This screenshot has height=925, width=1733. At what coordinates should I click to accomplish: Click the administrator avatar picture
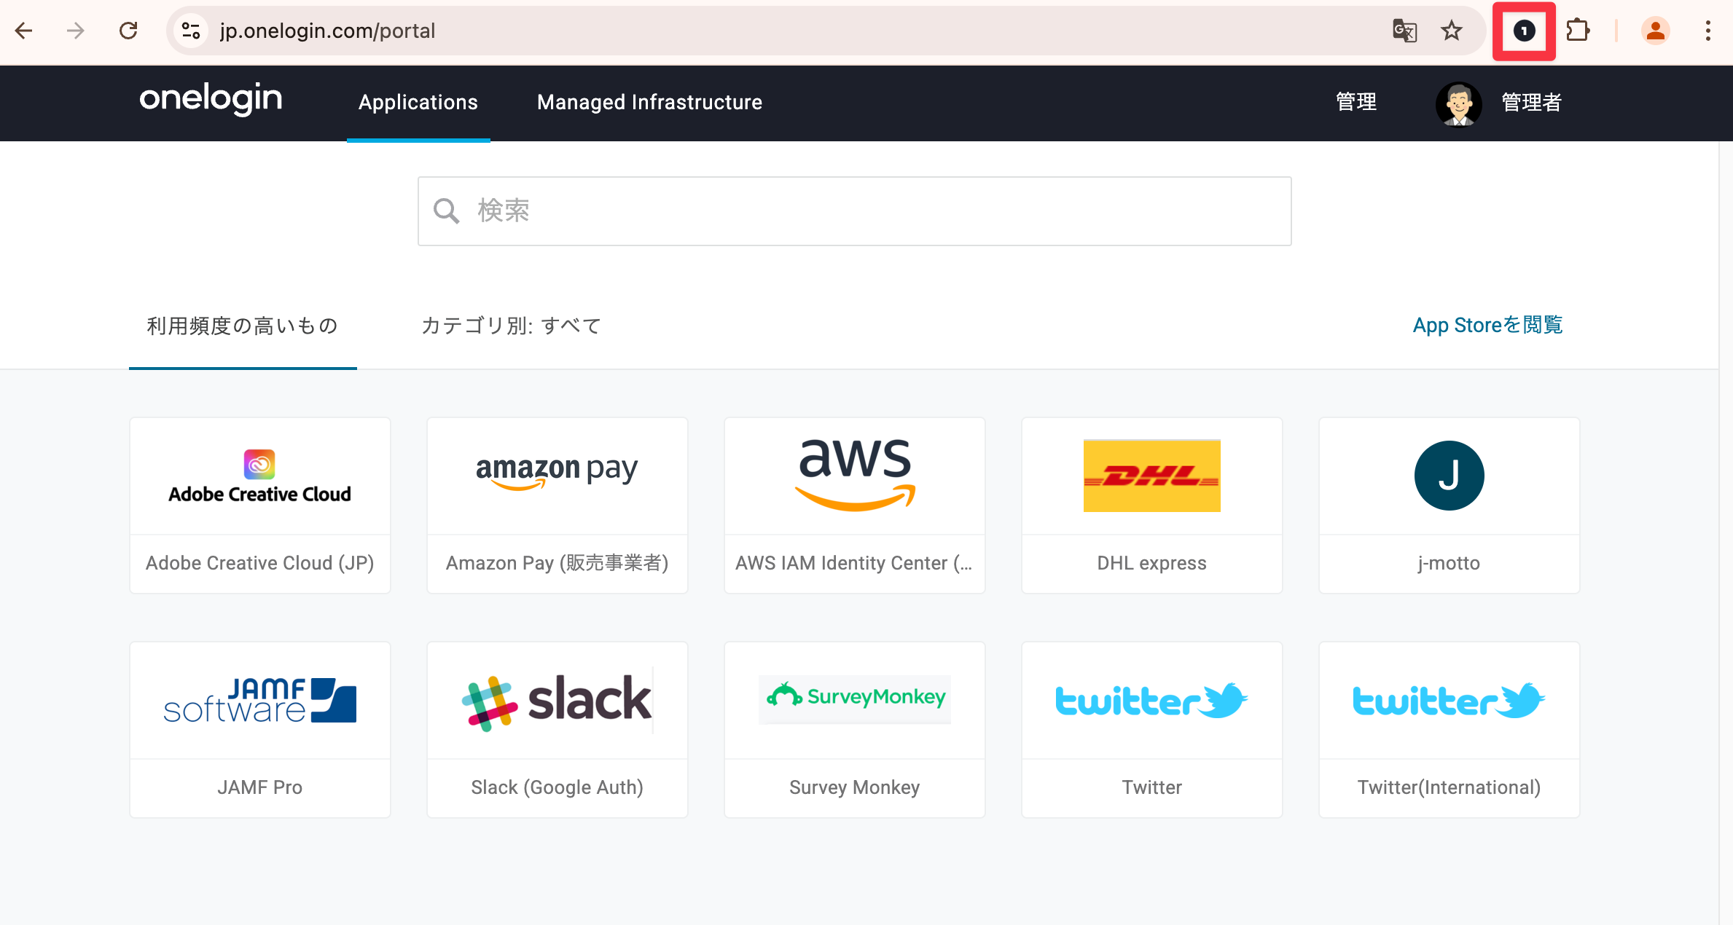[x=1458, y=103]
